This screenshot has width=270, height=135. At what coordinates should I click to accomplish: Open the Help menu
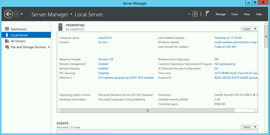coord(259,14)
